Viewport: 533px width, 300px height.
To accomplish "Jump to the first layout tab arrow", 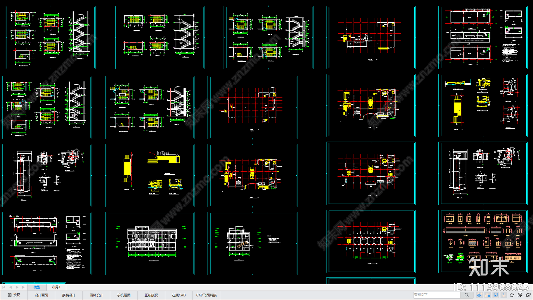I will point(4,287).
